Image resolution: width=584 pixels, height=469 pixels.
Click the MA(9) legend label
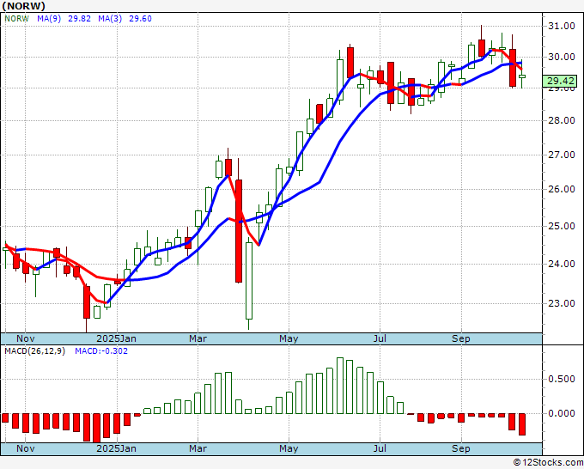pos(49,19)
